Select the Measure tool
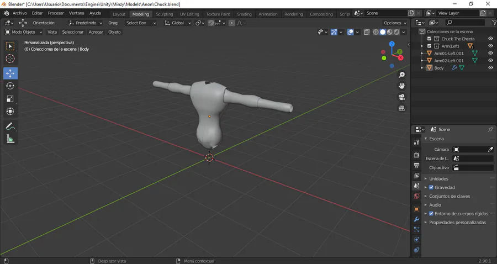 (10, 139)
